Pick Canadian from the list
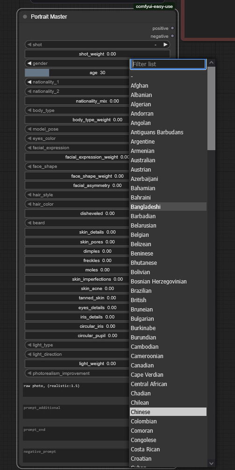This screenshot has height=470, width=235. point(168,366)
